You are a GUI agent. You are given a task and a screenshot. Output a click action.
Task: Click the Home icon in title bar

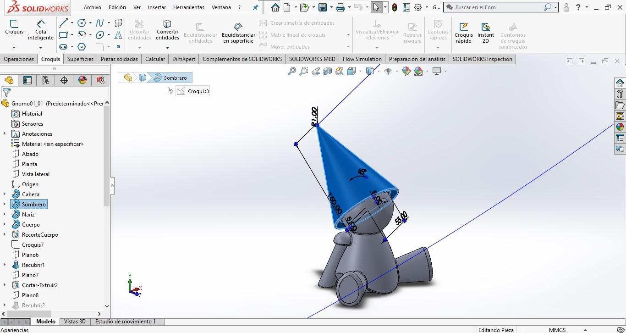click(275, 7)
